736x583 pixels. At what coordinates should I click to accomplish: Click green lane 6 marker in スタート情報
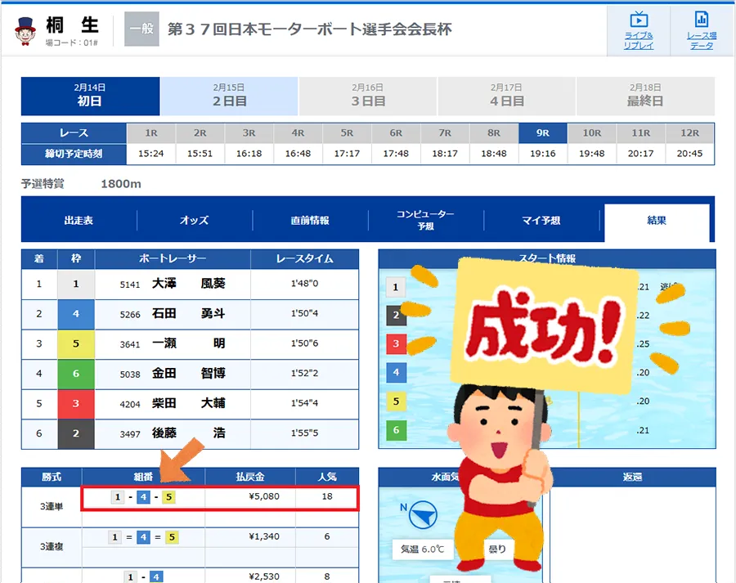coord(396,430)
